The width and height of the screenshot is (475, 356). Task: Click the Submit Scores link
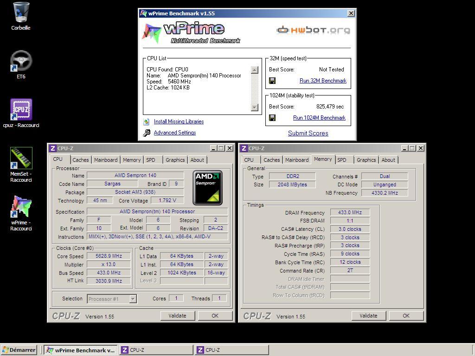click(308, 133)
